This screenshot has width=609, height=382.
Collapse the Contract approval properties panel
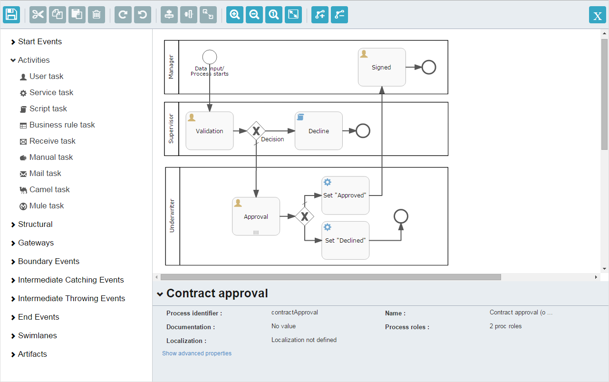[160, 294]
